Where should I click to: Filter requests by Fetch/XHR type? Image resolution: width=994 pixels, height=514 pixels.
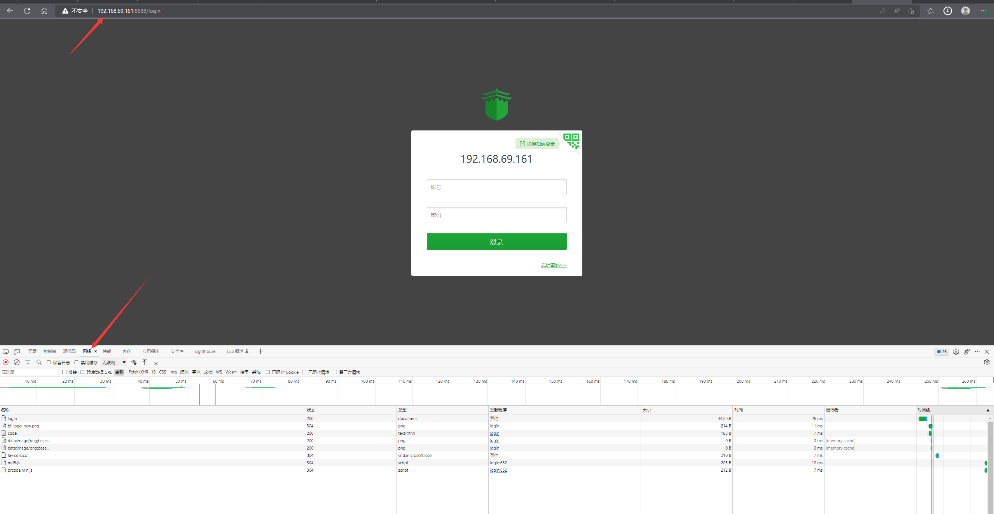point(138,372)
